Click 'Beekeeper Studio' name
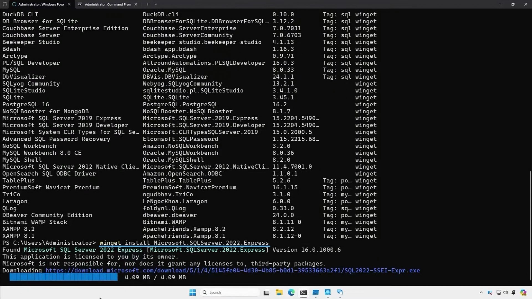This screenshot has height=299, width=532. click(x=31, y=42)
